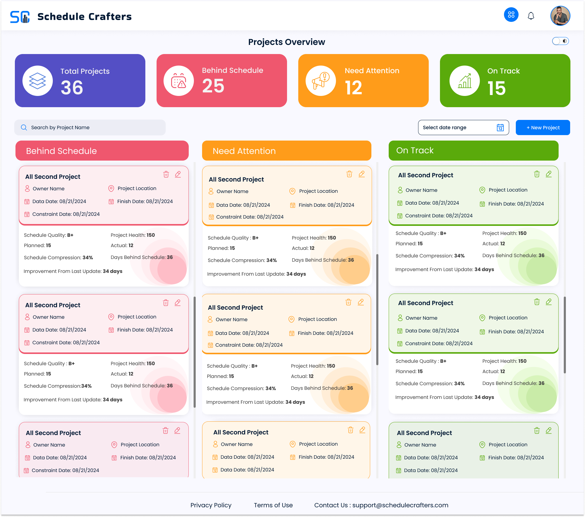Delete second On Track project card
The height and width of the screenshot is (517, 585).
tap(537, 302)
